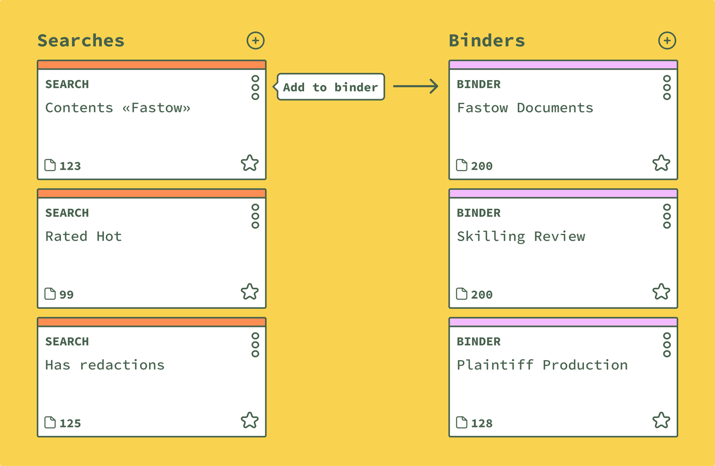Click the orange bar of Has redactions card
Viewport: 715px width, 466px height.
(x=152, y=322)
